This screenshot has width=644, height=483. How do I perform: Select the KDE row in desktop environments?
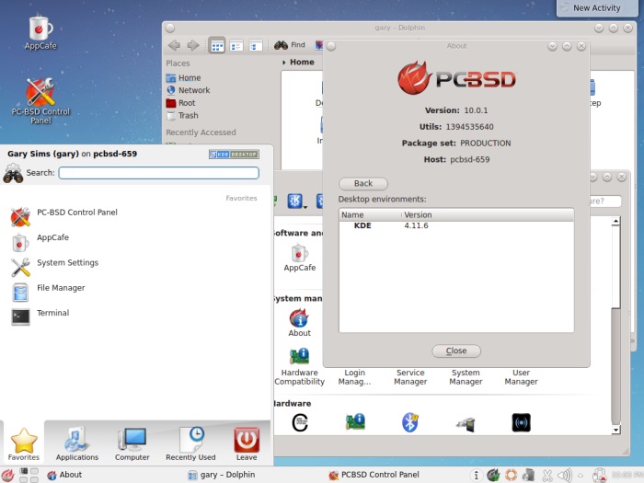coord(456,225)
